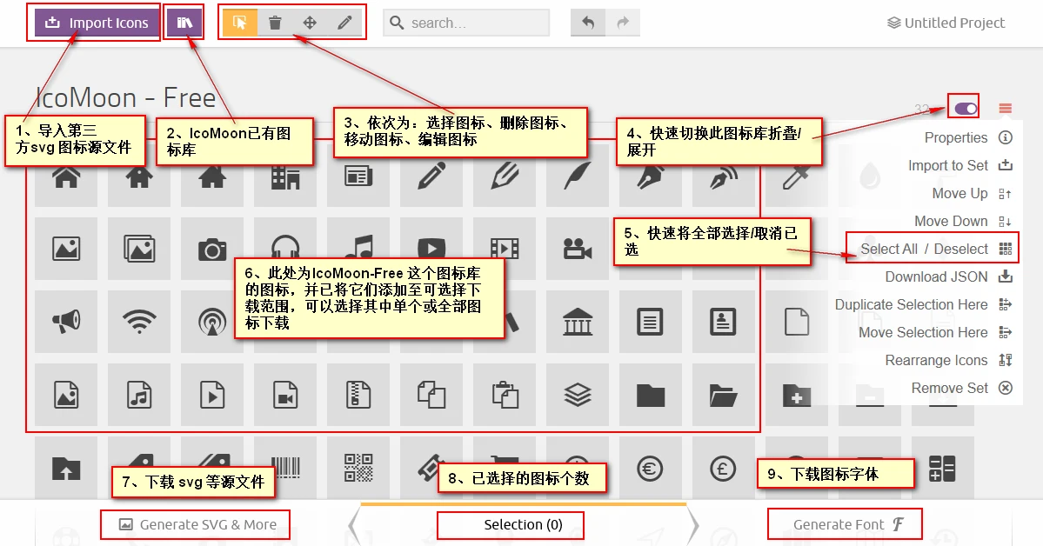Viewport: 1043px width, 546px height.
Task: Select the play file icon
Action: pyautogui.click(x=212, y=395)
